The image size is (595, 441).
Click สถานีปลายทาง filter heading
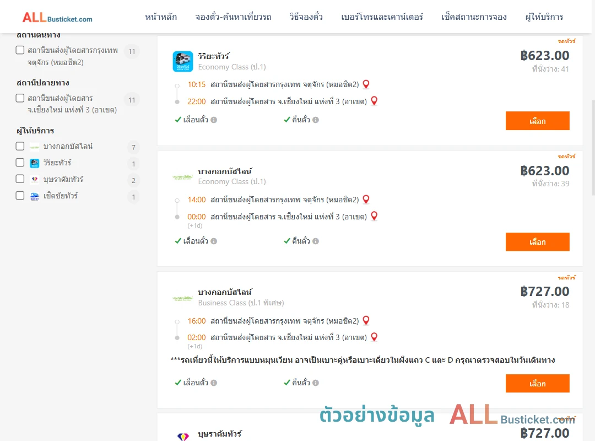tap(43, 83)
